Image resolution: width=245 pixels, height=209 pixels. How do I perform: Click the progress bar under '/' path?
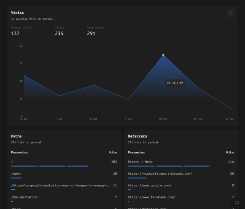point(50,166)
